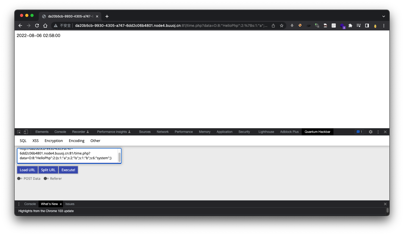Reload the current page

(x=37, y=26)
